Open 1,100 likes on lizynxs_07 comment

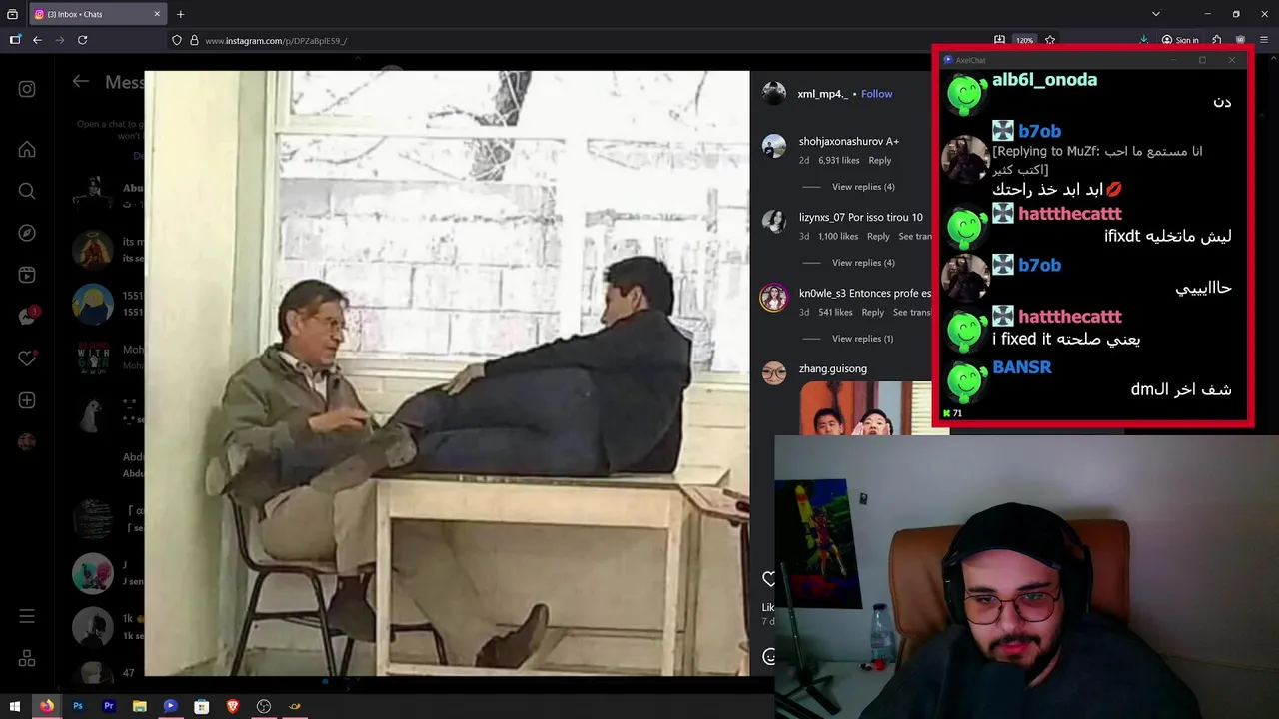pos(838,237)
